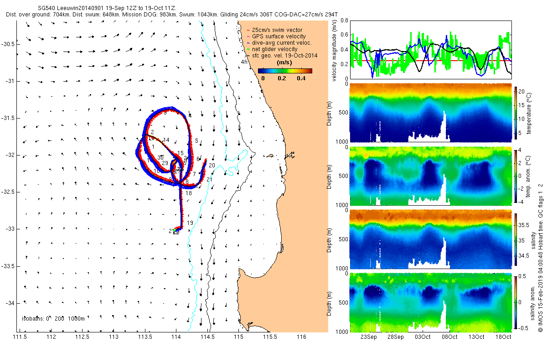Click the '0.6' tick on the velocity magnitude axis
Image resolution: width=547 pixels, height=342 pixels.
click(x=344, y=35)
